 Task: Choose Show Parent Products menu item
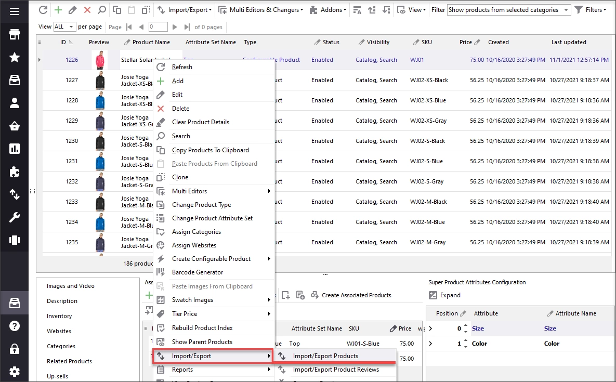(214, 342)
